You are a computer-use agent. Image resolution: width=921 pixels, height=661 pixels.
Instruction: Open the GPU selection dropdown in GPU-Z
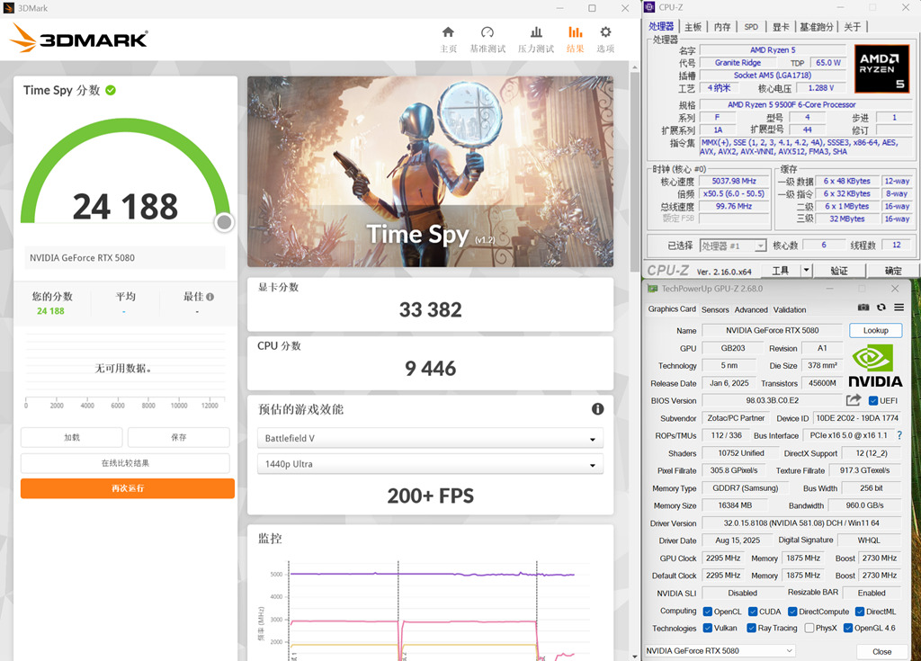720,650
